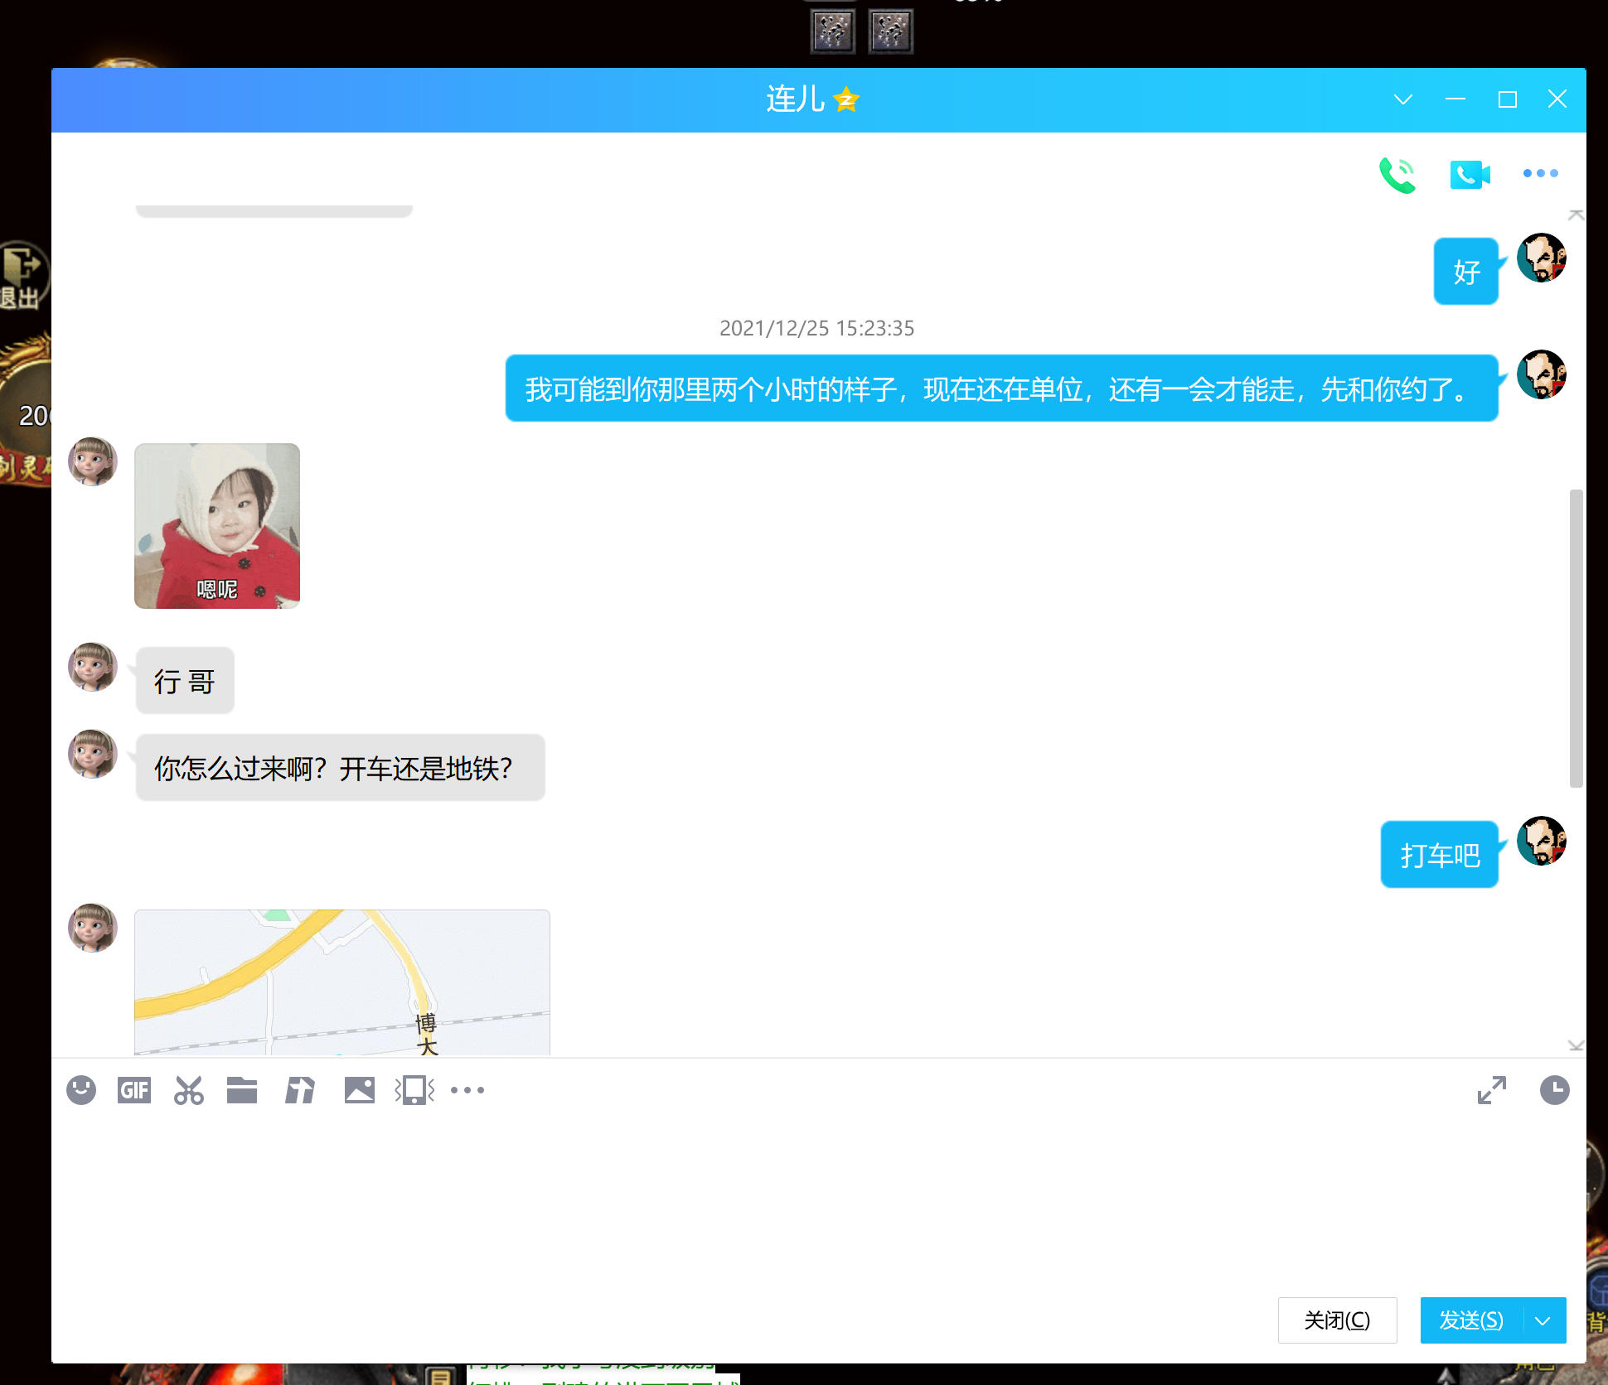Open the emoji picker
Viewport: 1608px width, 1385px height.
click(81, 1090)
